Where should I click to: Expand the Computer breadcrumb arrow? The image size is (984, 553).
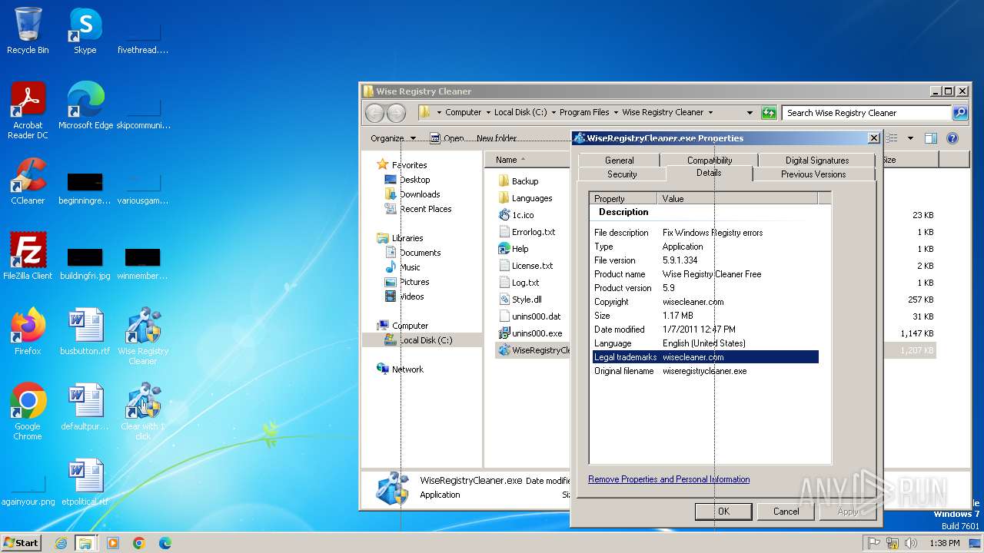coord(487,112)
